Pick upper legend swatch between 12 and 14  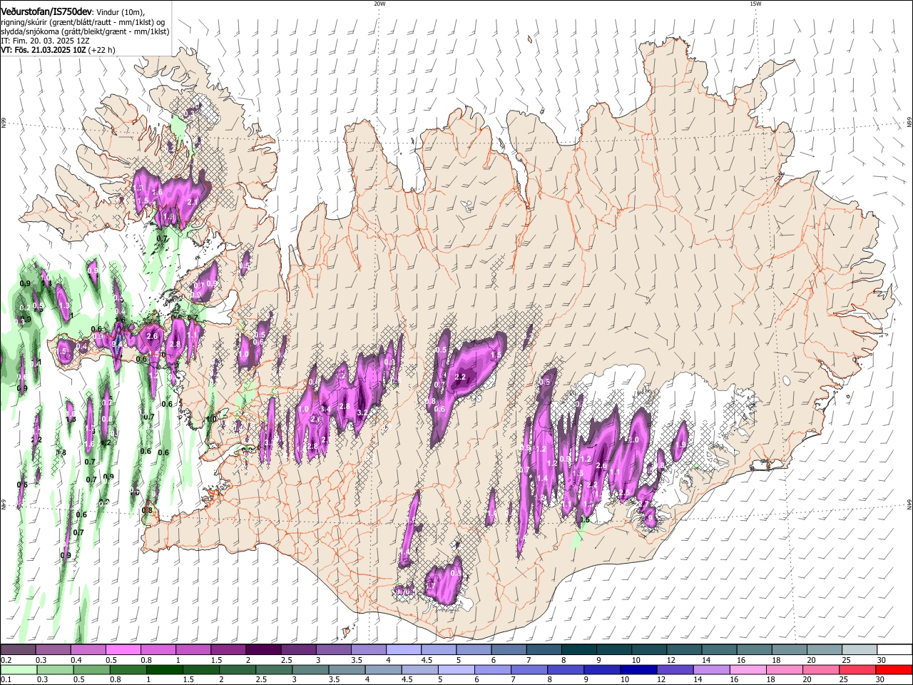685,650
